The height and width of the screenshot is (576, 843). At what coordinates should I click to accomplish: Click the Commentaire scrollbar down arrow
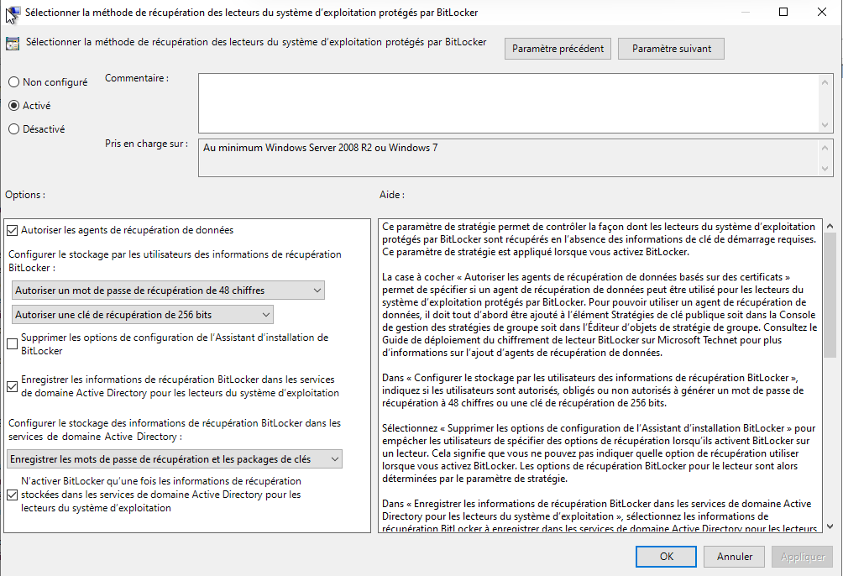(x=825, y=125)
